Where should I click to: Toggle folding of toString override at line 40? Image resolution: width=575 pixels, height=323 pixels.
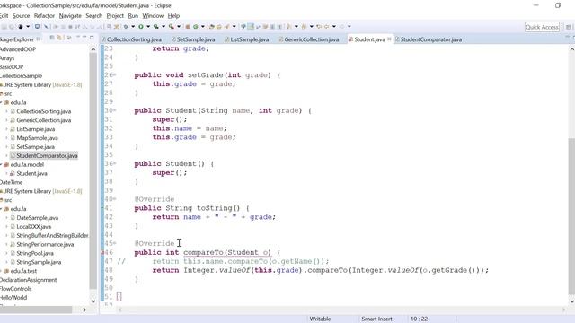(114, 199)
